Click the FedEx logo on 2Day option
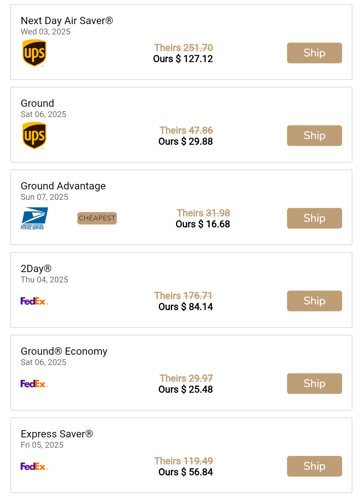Image resolution: width=360 pixels, height=498 pixels. click(34, 301)
